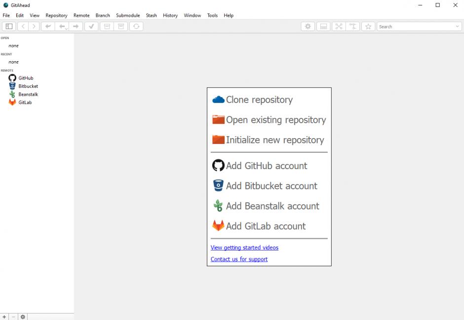
Task: Click the Stash box toolbar icon
Action: click(x=107, y=26)
